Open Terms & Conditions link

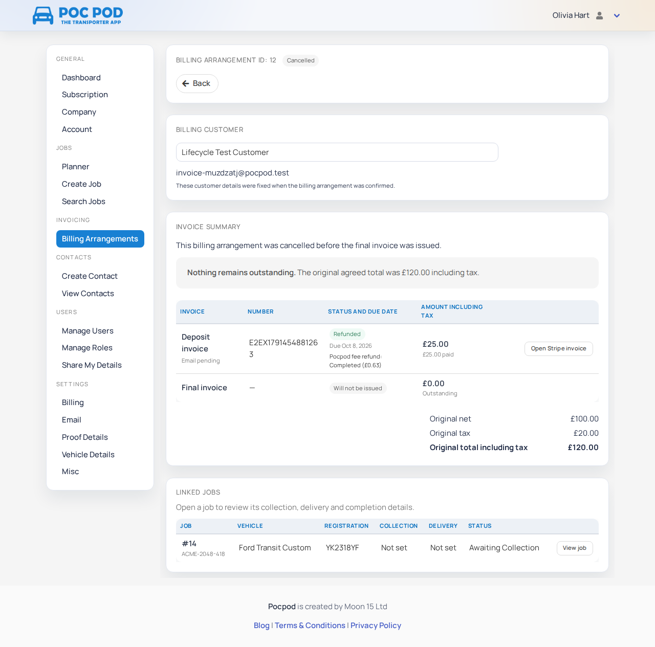310,626
